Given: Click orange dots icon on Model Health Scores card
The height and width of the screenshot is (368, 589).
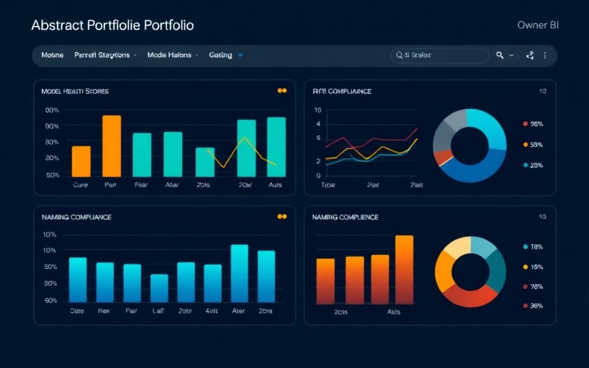Looking at the screenshot, I should coord(282,90).
